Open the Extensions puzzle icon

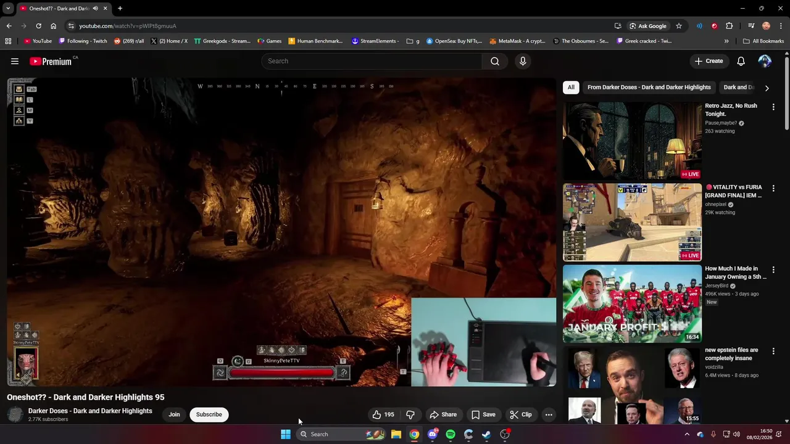730,26
